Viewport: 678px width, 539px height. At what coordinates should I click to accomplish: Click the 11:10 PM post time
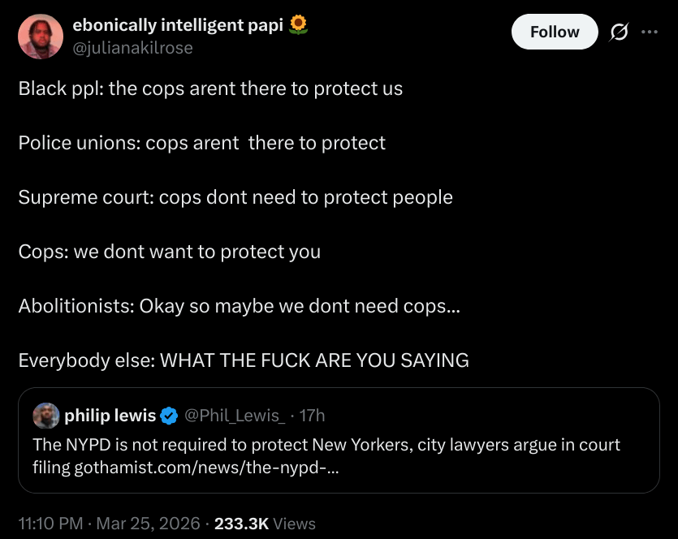[x=50, y=524]
